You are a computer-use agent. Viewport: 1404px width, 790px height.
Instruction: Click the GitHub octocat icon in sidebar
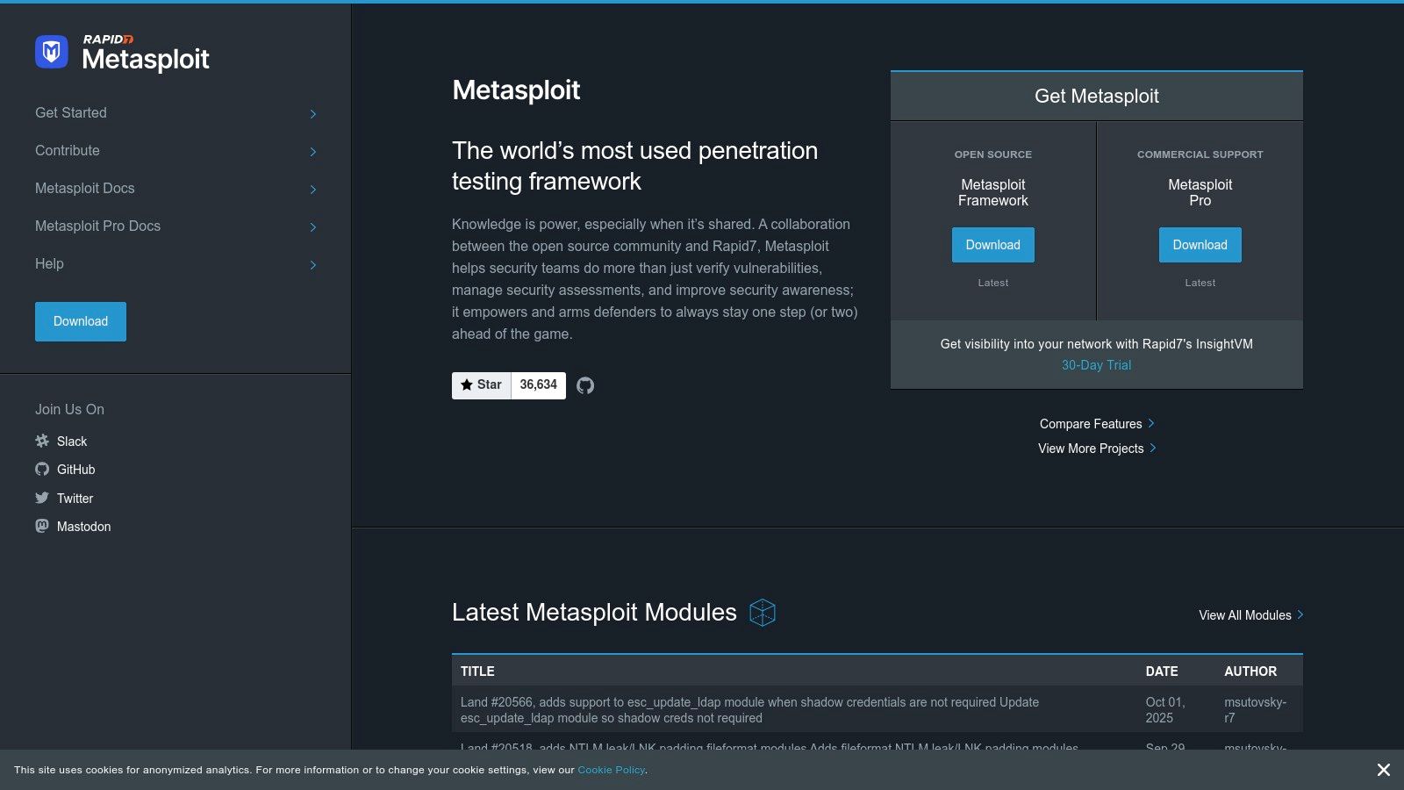tap(42, 470)
